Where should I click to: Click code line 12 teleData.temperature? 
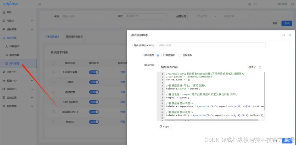pyautogui.click(x=215, y=106)
